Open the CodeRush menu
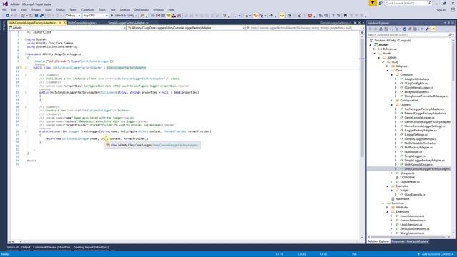This screenshot has width=457, height=257. pos(87,9)
